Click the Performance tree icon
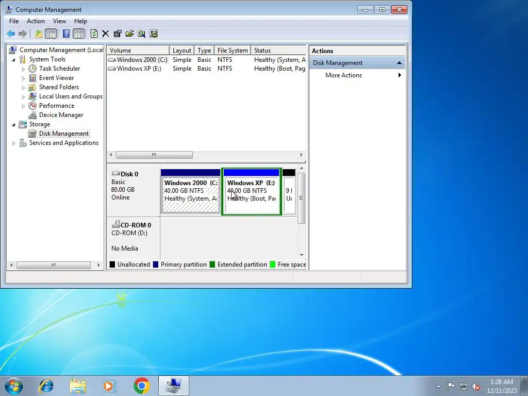 pos(32,106)
